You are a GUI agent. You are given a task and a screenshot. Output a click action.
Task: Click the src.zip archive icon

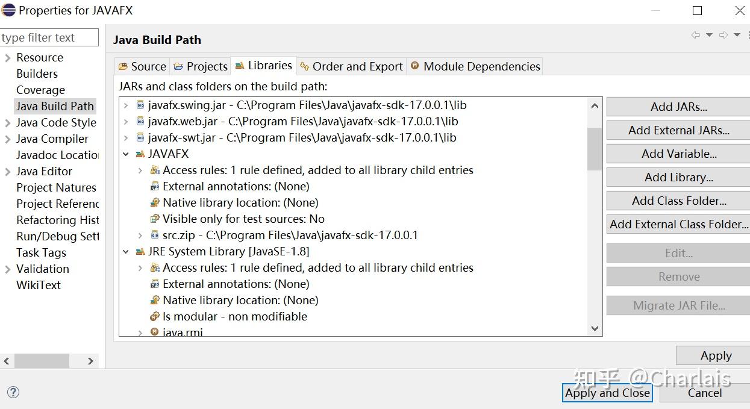coord(155,236)
